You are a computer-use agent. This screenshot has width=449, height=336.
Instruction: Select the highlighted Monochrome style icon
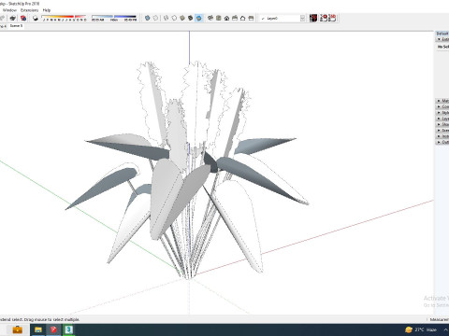click(x=198, y=18)
